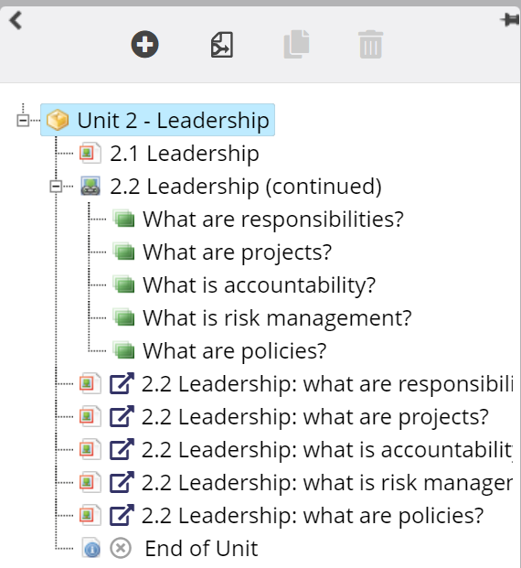
Task: Collapse the panel with back chevron
Action: point(16,20)
